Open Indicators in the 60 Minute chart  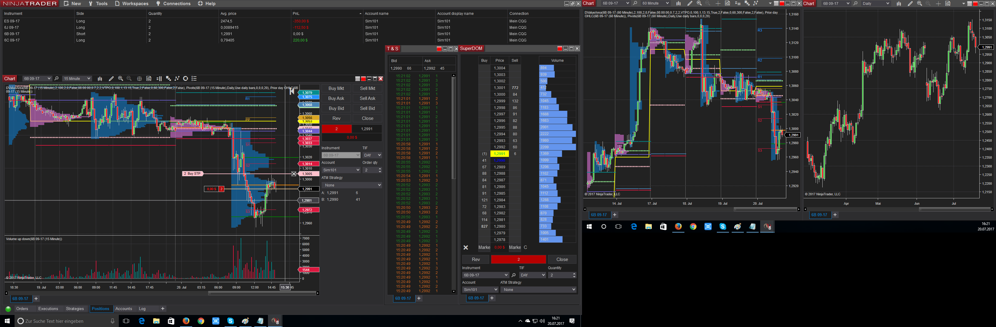[756, 3]
